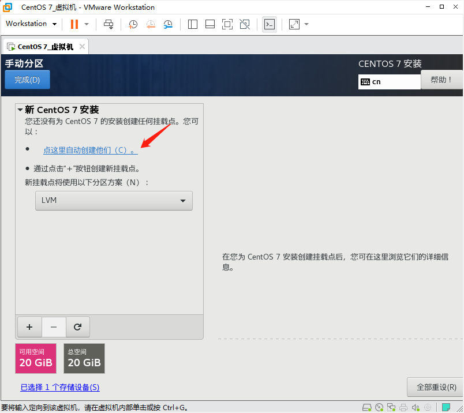Add a new mount point with plus

coord(29,327)
